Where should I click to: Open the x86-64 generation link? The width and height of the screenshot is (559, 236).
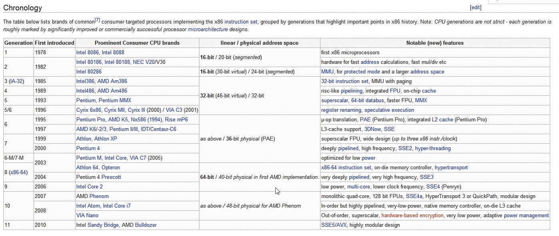pos(18,173)
